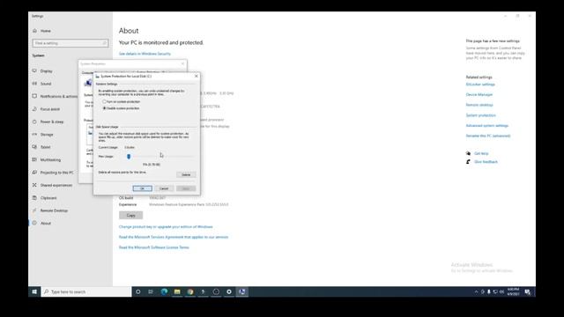Viewport: 564px width, 317px height.
Task: Open BitLocker settings related link
Action: (480, 85)
